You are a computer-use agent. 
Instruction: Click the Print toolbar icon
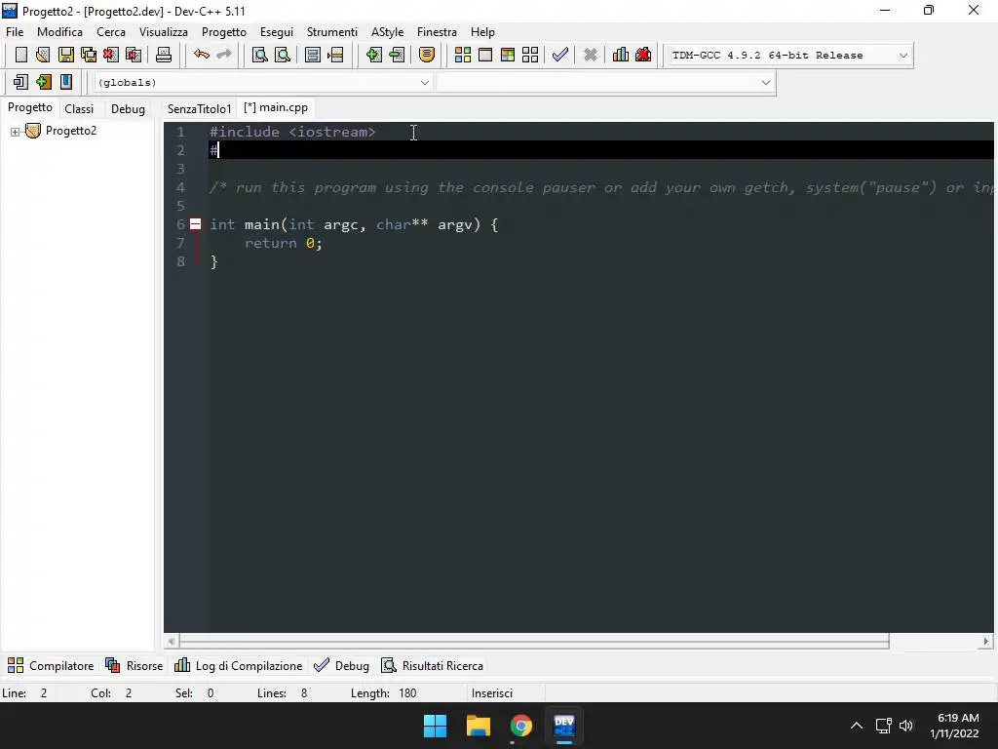(x=164, y=55)
